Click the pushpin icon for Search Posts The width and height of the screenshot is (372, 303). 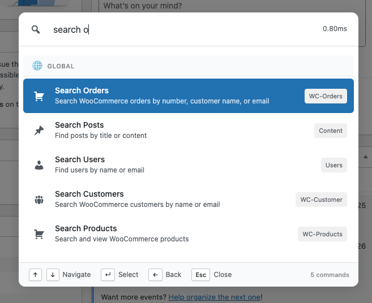[x=39, y=131]
